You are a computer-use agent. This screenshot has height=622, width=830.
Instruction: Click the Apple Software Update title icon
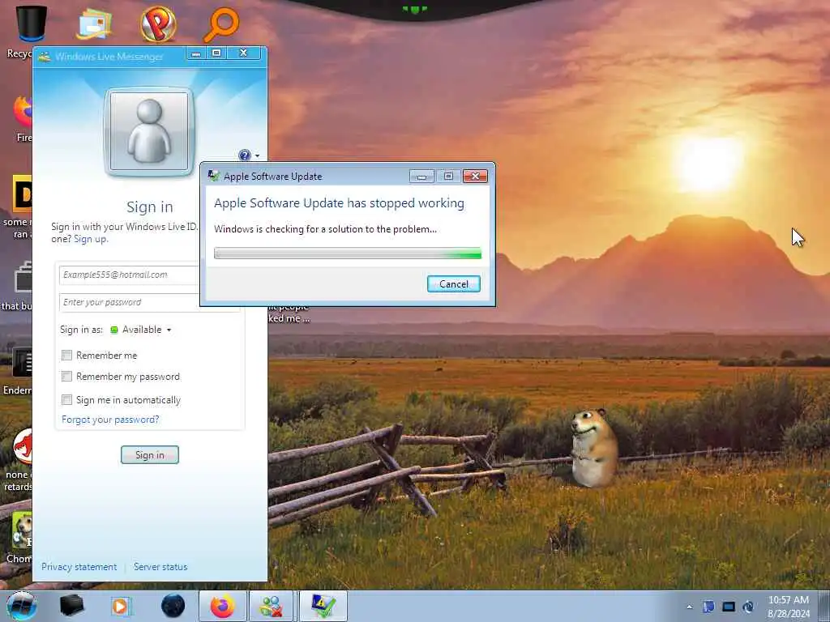coord(214,176)
